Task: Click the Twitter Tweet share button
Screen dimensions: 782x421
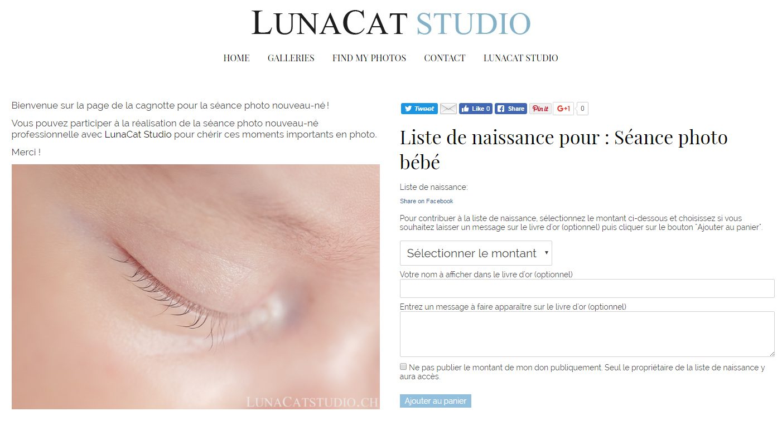Action: 419,109
